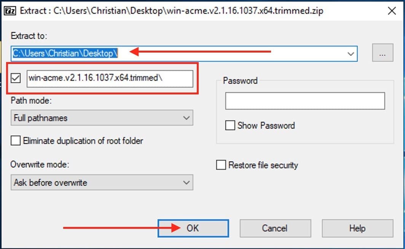Open the Help button
Screen dimensions: 405x249
pos(357,228)
